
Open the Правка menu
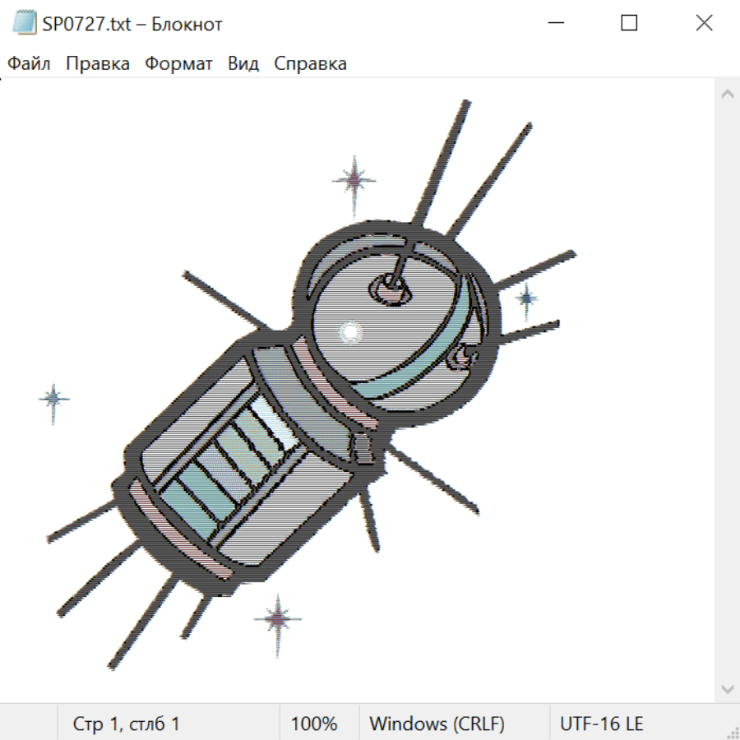coord(98,64)
